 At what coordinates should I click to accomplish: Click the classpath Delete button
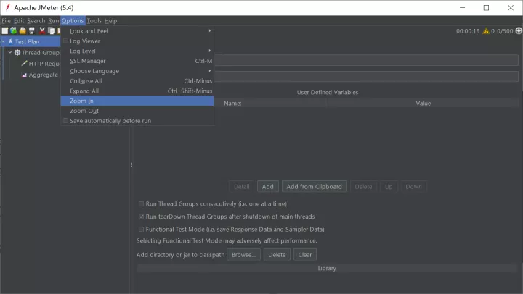[277, 255]
